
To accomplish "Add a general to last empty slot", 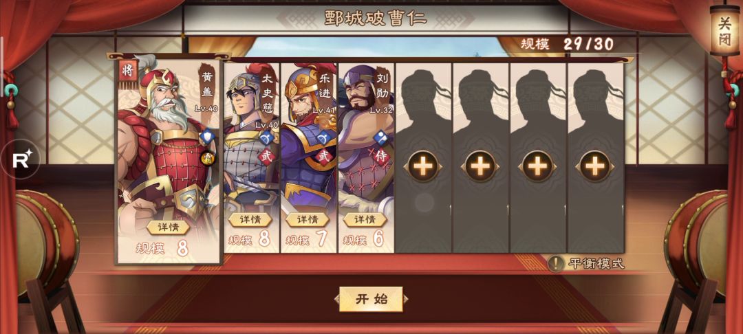I will tap(595, 166).
